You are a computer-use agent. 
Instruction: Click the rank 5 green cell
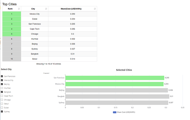coord(12,34)
